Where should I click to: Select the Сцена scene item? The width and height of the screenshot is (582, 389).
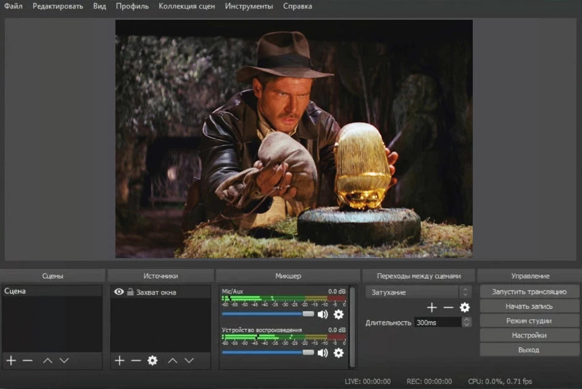click(x=52, y=291)
